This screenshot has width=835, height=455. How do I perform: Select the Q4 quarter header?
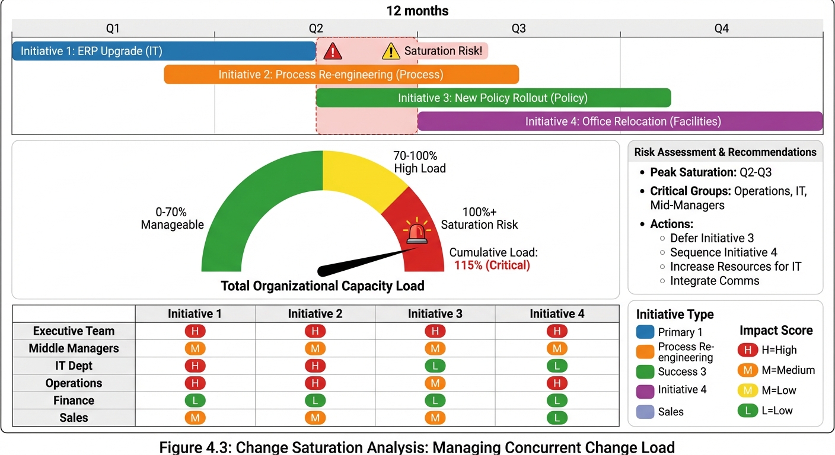(722, 28)
